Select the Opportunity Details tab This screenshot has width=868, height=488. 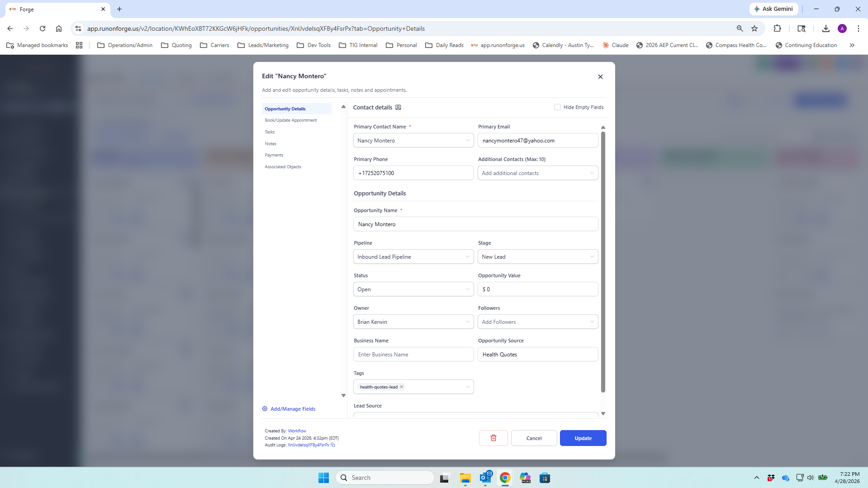click(x=296, y=109)
